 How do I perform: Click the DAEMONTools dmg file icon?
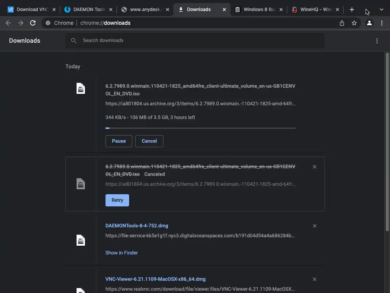coord(81,240)
